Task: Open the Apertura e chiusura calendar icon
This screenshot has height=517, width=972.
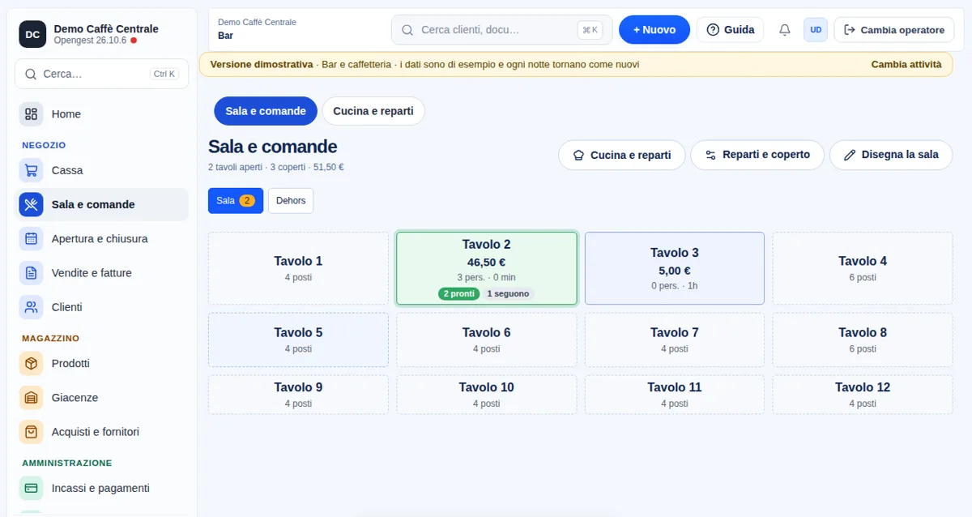Action: pos(31,239)
